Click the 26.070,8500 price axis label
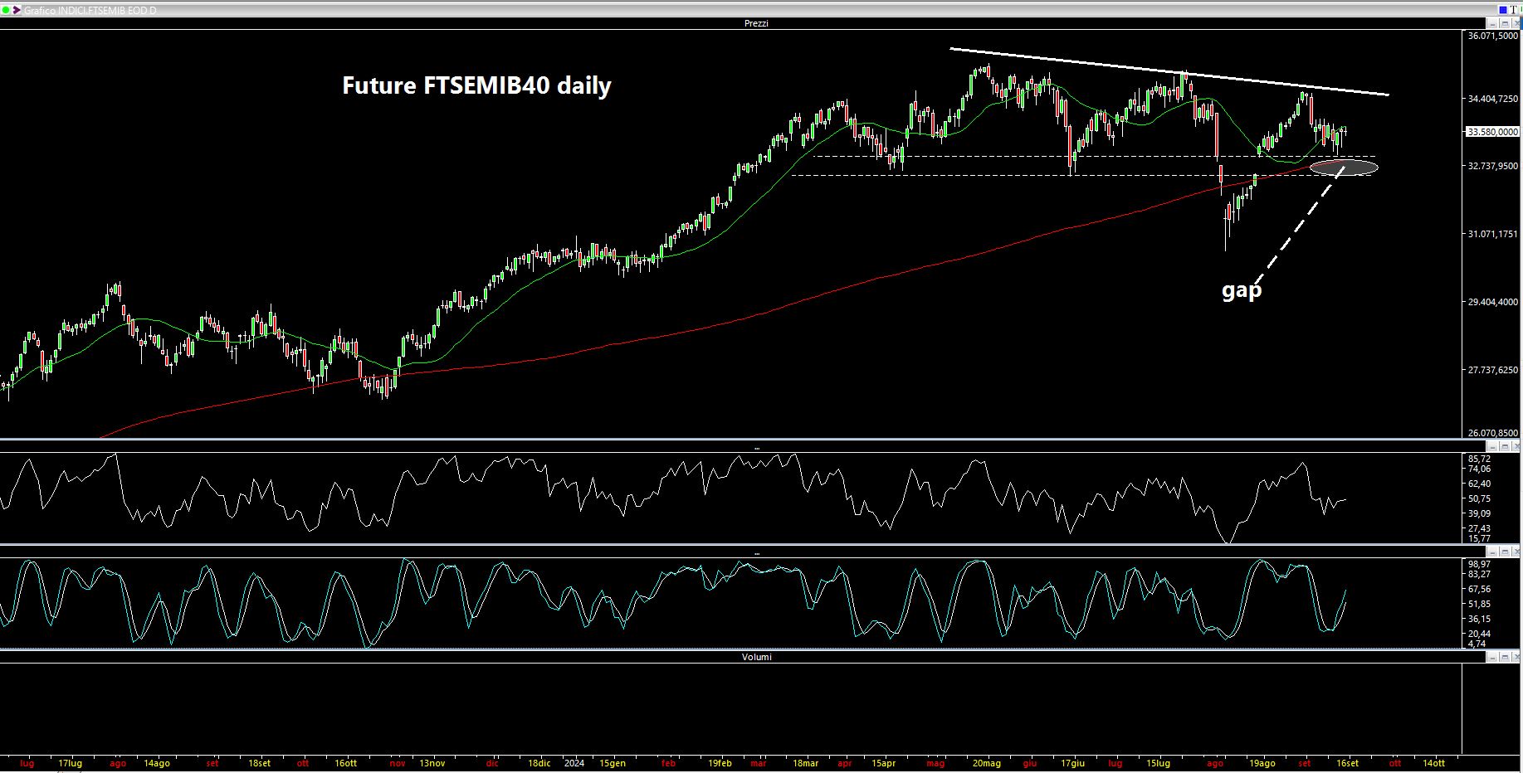The width and height of the screenshot is (1523, 773). coord(1492,433)
